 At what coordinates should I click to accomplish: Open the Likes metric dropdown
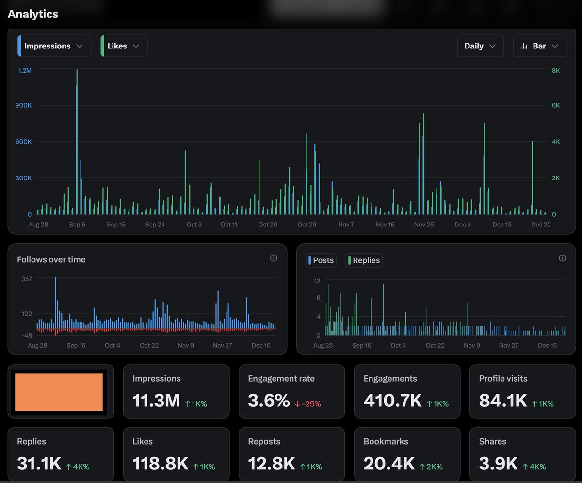tap(124, 46)
